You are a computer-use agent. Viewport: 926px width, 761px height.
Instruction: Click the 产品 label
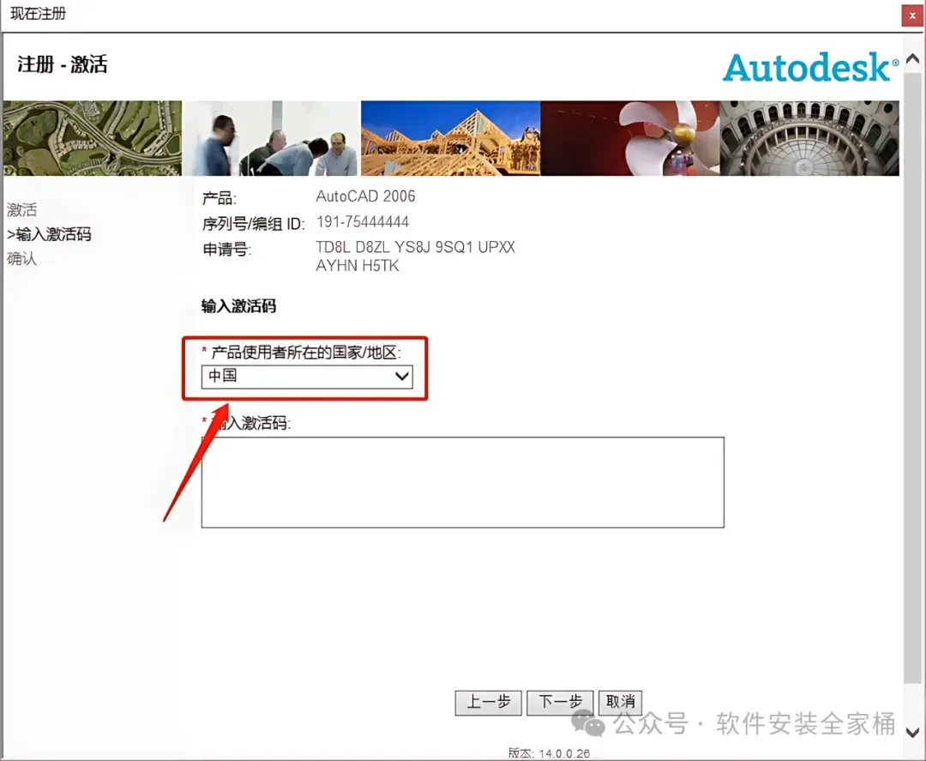click(219, 198)
